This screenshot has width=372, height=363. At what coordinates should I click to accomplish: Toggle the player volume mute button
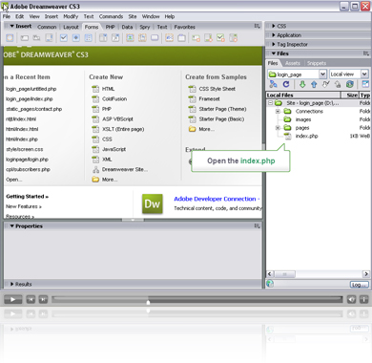351,299
